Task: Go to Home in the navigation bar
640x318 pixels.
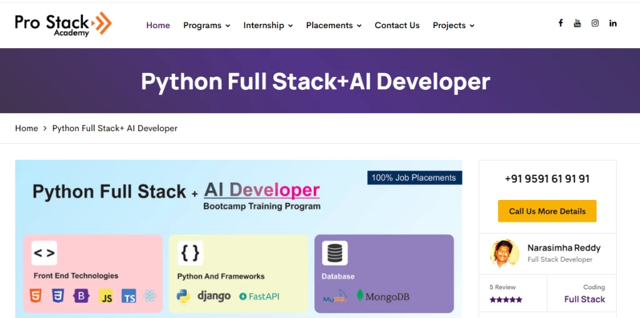Action: click(x=158, y=26)
